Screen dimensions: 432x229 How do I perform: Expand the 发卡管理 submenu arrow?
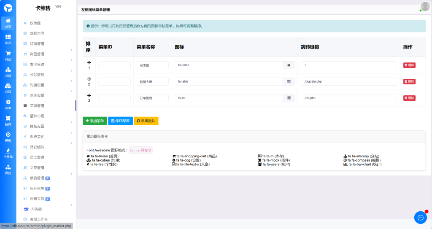pos(71,60)
